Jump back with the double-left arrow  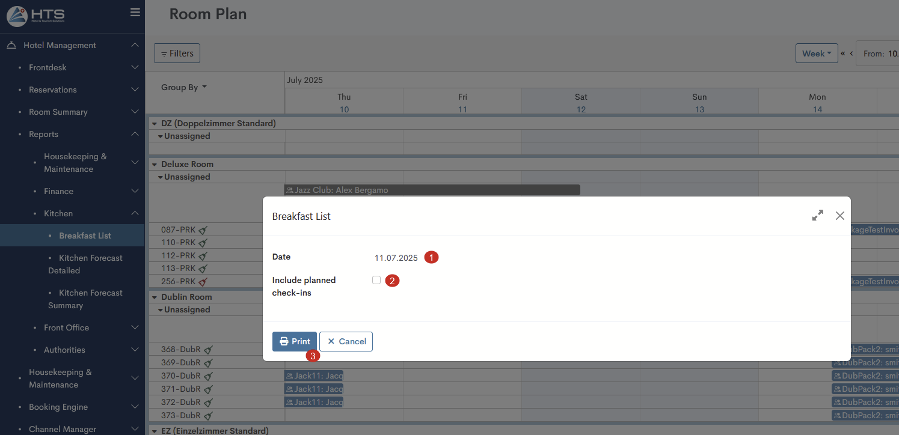(x=843, y=53)
